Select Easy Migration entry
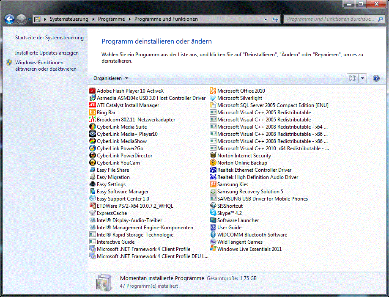 point(110,177)
